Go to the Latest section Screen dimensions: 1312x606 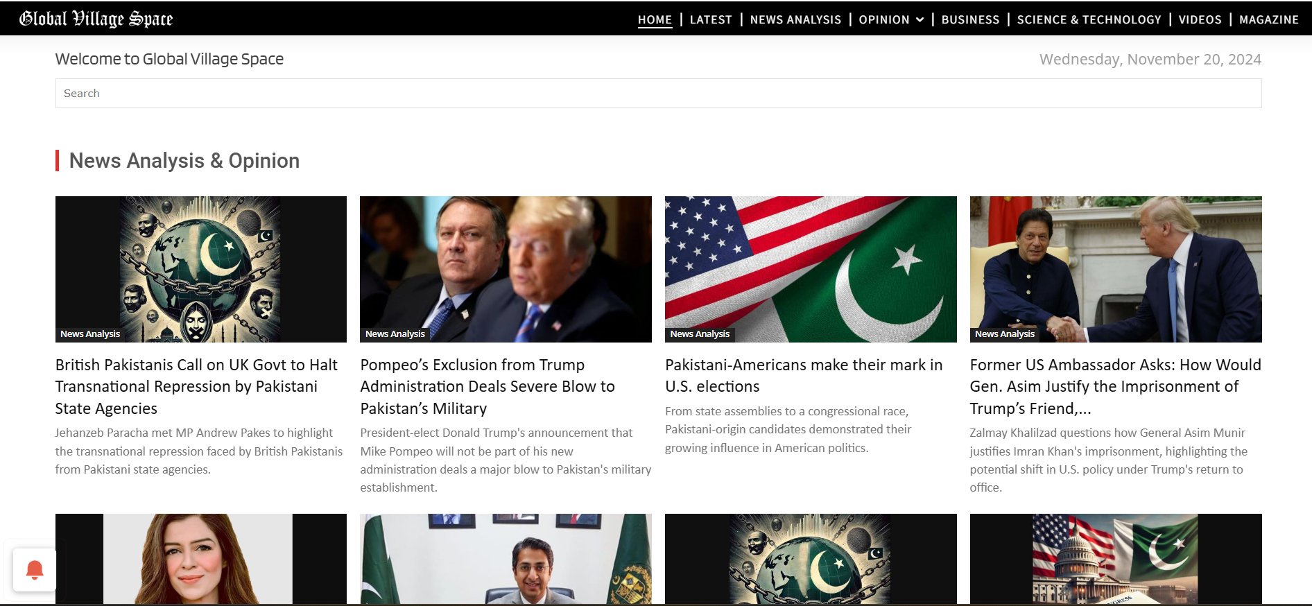711,19
